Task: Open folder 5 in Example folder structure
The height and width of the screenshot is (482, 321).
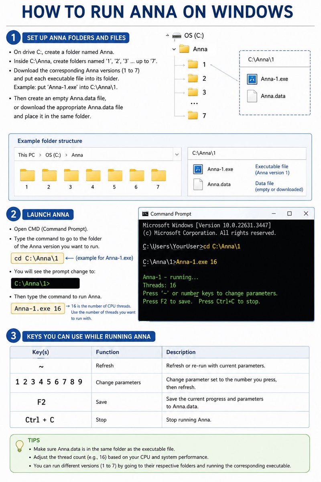Action: 115,175
